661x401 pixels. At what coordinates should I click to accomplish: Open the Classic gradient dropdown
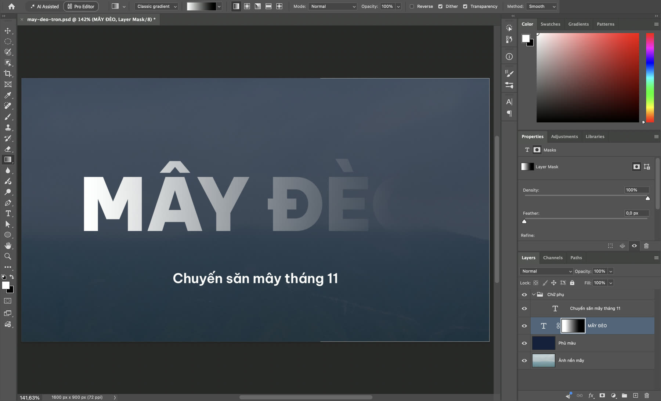pos(157,6)
